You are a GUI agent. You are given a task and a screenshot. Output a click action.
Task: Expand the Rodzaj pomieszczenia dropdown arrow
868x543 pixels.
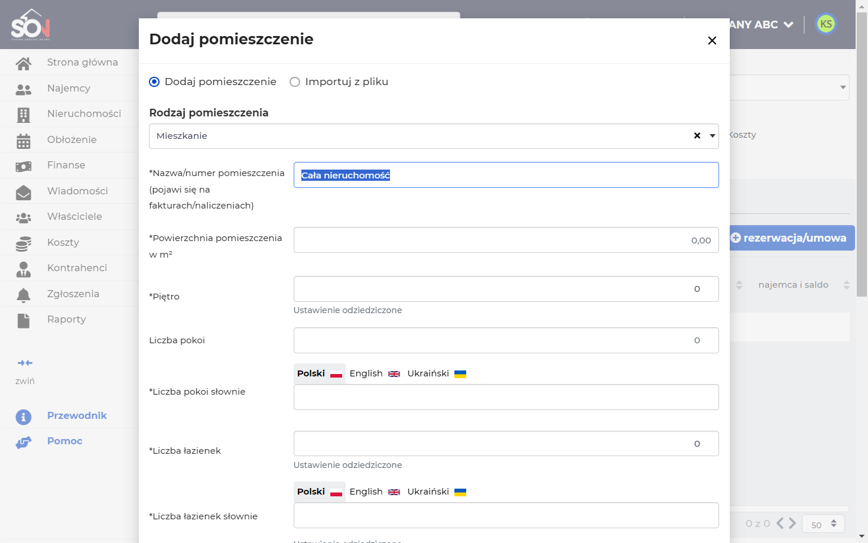713,136
